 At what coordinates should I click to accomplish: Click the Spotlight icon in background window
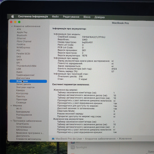(x=73, y=147)
